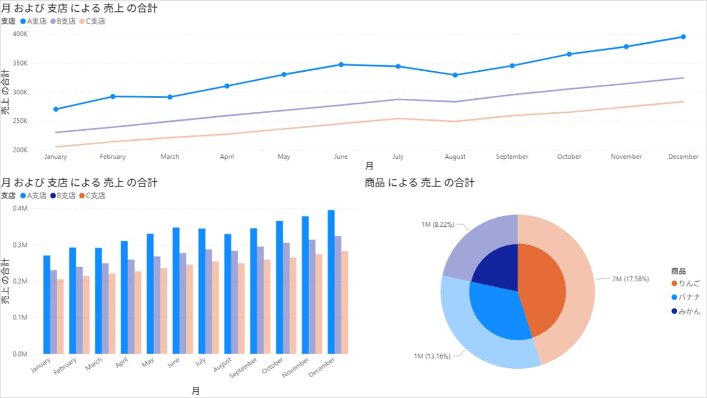Click the A支店 legend marker above the line chart
The width and height of the screenshot is (707, 398).
coord(23,21)
